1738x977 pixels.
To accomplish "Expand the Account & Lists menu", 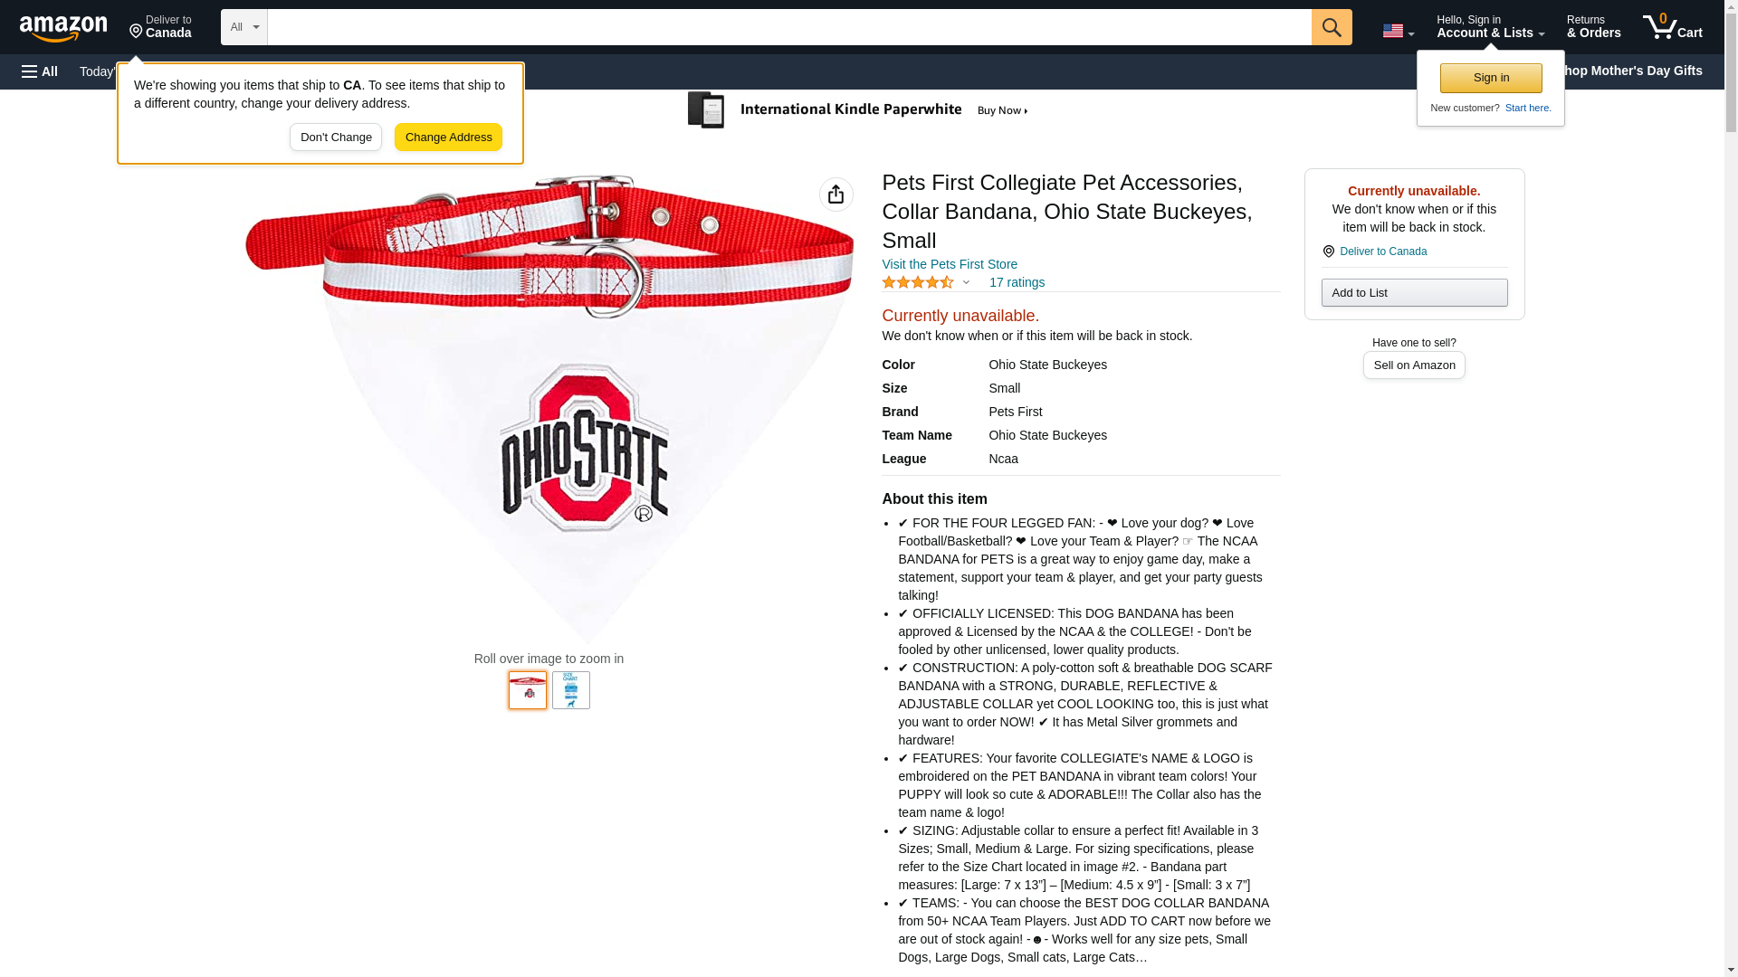I will coord(1490,27).
